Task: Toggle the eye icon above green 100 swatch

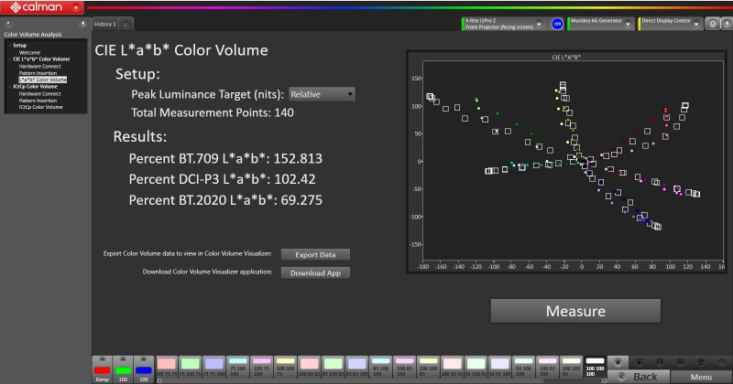Action: tap(124, 360)
